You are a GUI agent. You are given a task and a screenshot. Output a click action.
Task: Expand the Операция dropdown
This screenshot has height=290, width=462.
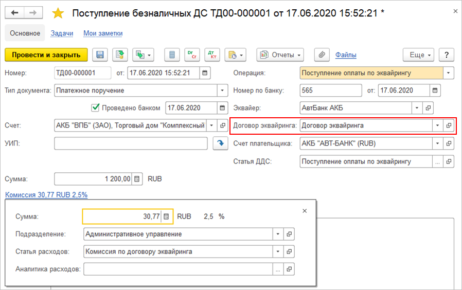tap(449, 72)
